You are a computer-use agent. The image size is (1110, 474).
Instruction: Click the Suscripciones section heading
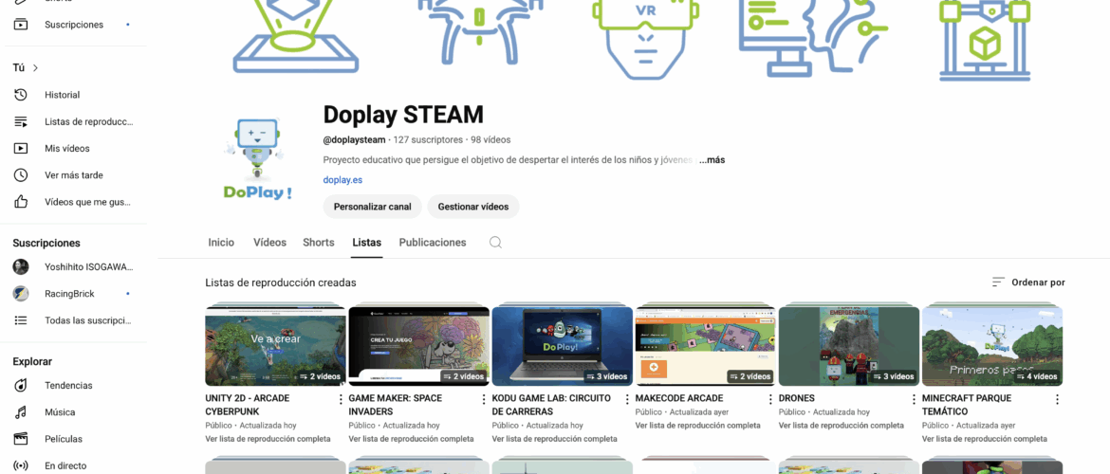coord(46,243)
